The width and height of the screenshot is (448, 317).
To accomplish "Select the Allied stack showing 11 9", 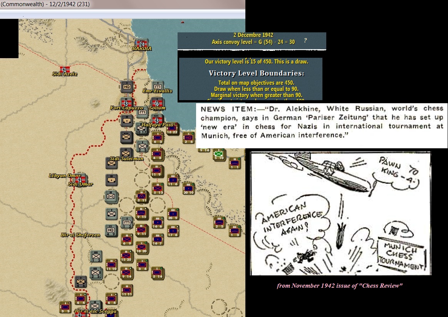I will coord(157,171).
